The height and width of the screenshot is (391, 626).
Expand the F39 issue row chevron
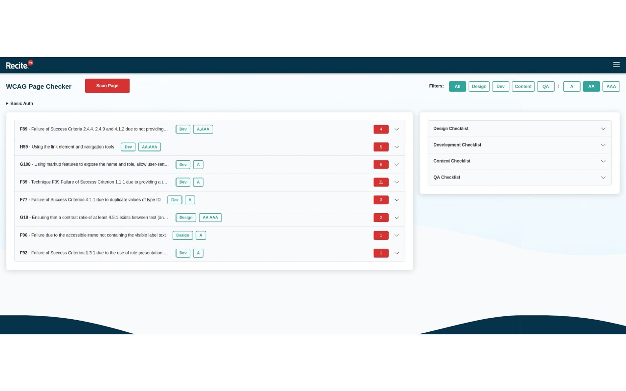click(397, 182)
